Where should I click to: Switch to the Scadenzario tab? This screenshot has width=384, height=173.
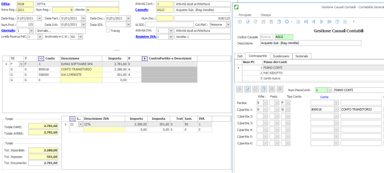(x=281, y=56)
